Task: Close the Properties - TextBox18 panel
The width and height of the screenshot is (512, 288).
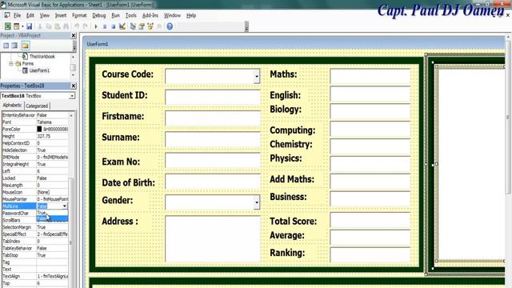Action: coord(74,86)
